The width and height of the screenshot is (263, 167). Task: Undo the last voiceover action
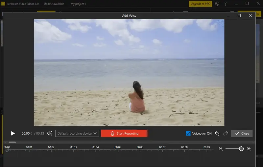point(217,133)
